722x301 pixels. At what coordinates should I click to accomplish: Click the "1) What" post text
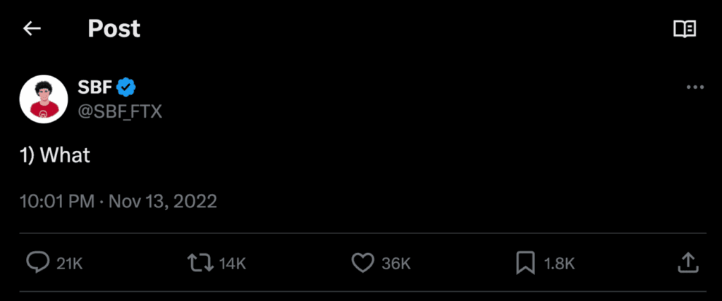coord(55,155)
